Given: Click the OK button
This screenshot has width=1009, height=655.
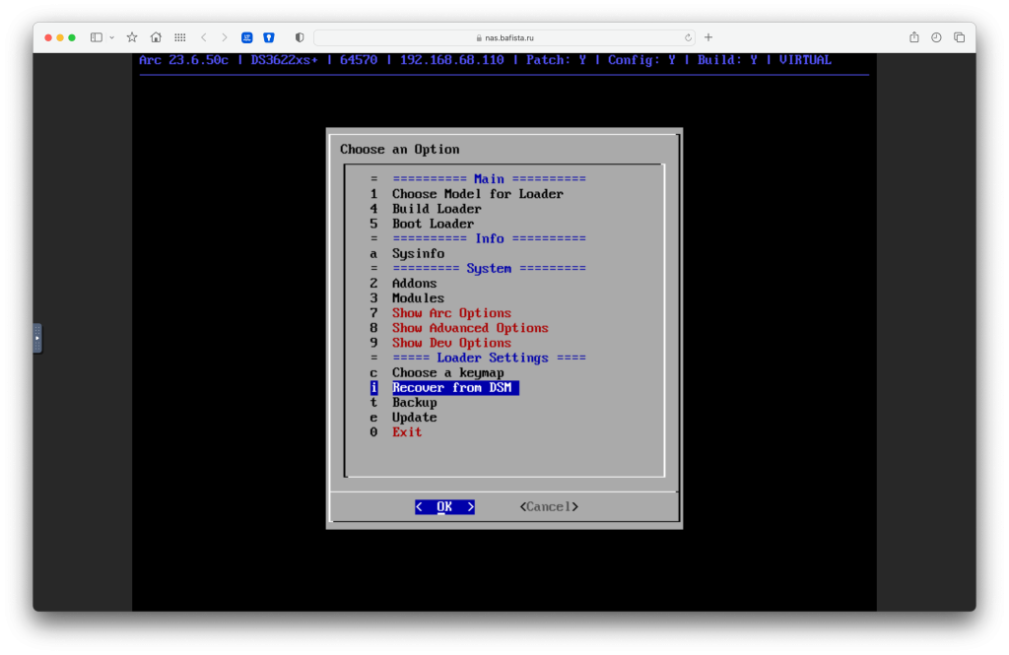Looking at the screenshot, I should point(444,506).
